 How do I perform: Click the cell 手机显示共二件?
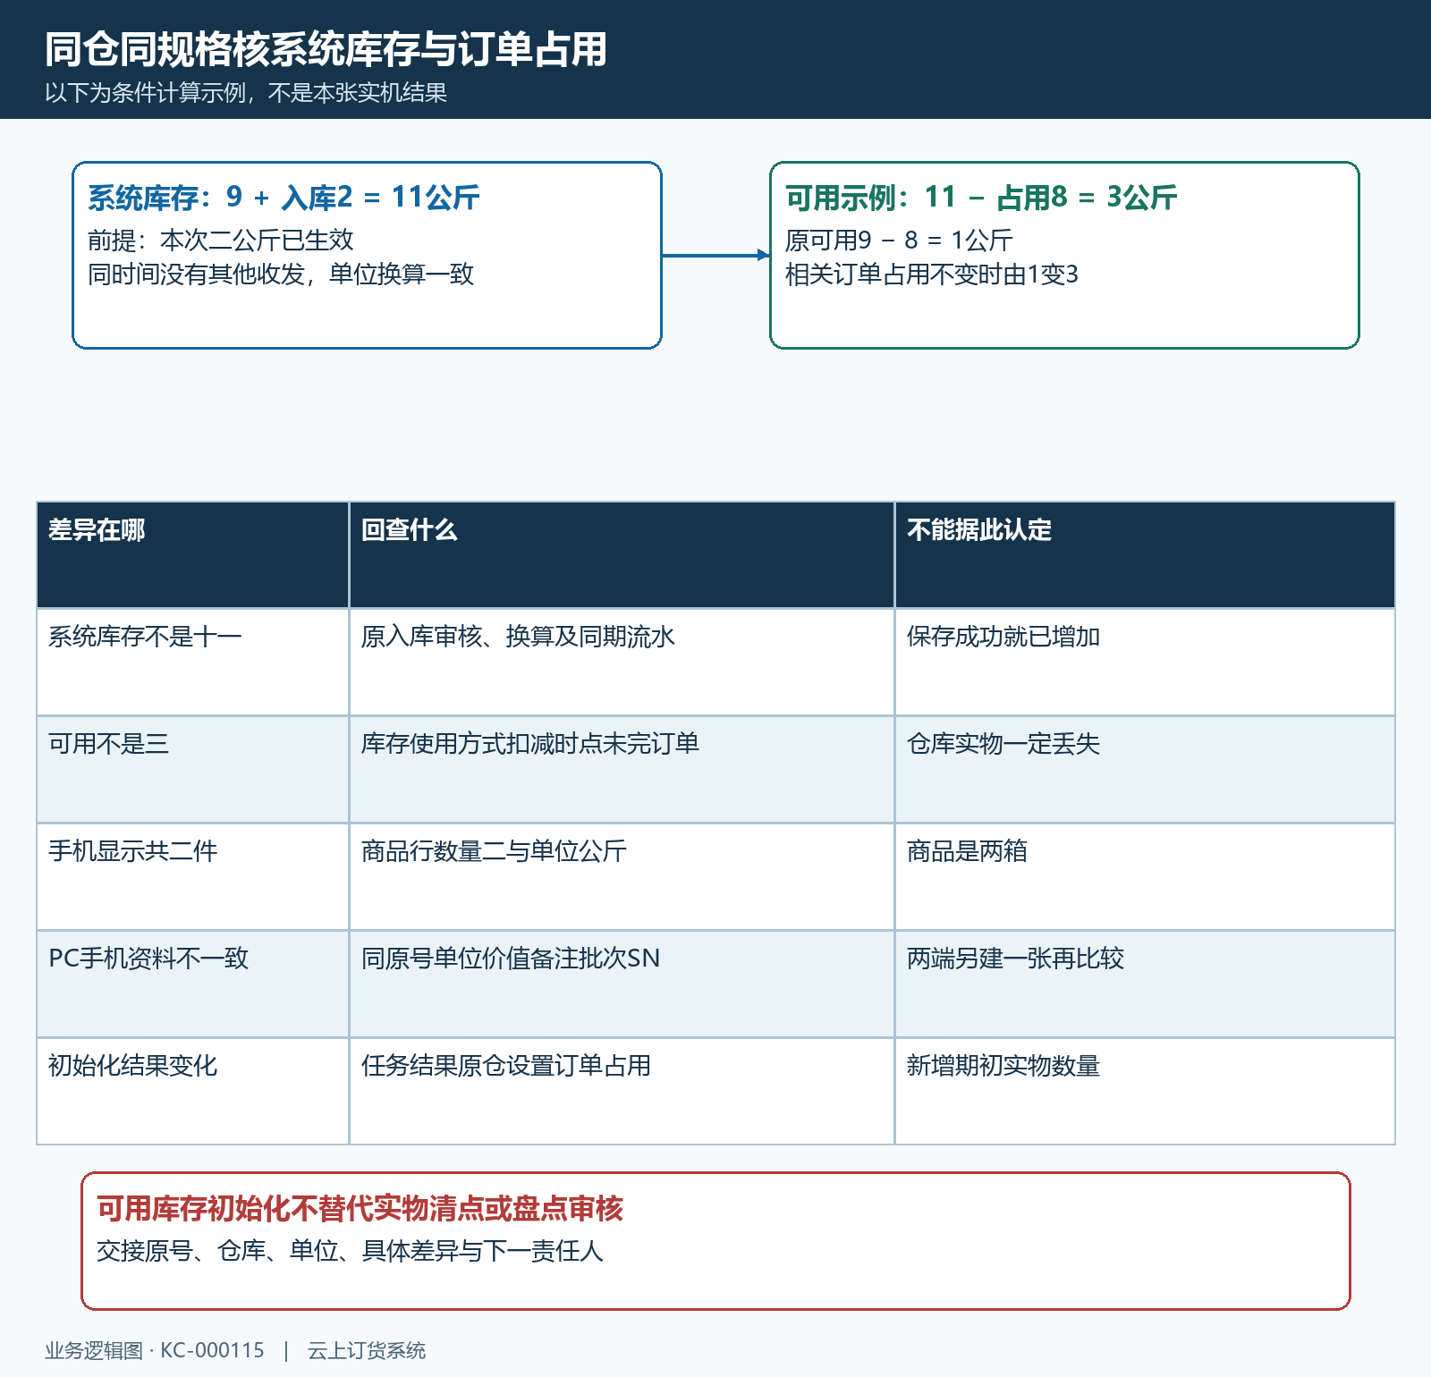(192, 877)
